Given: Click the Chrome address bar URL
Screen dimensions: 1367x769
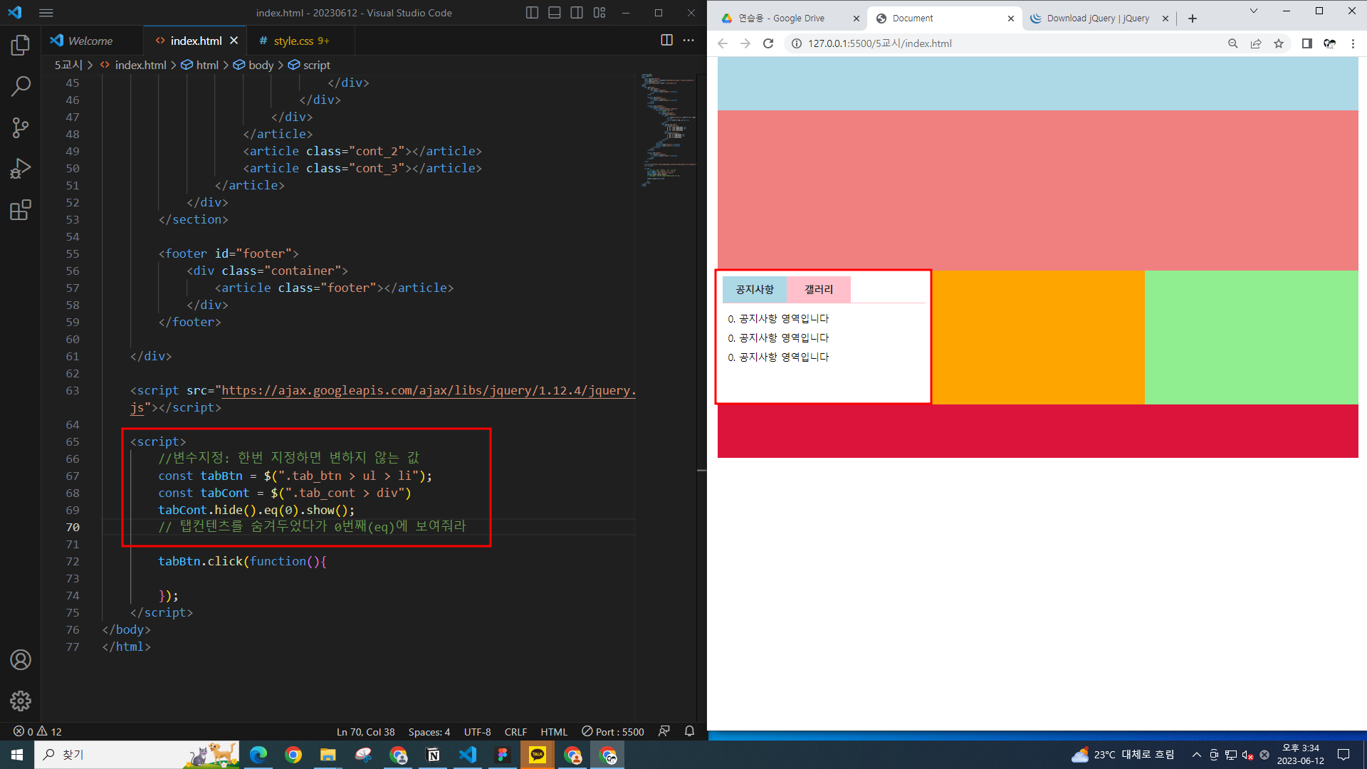Looking at the screenshot, I should (x=879, y=43).
